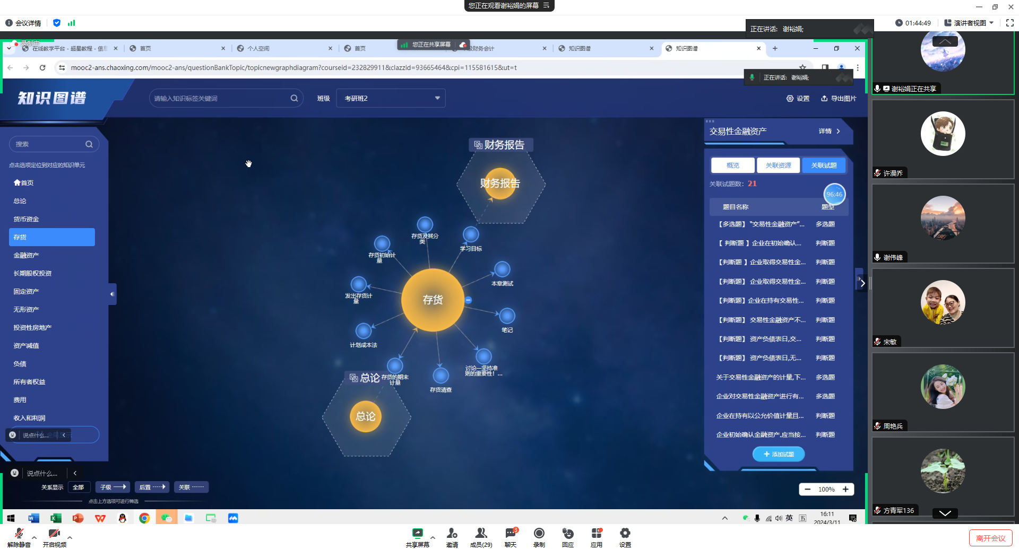
Task: Switch to the 首页 browser tab
Action: (x=145, y=48)
